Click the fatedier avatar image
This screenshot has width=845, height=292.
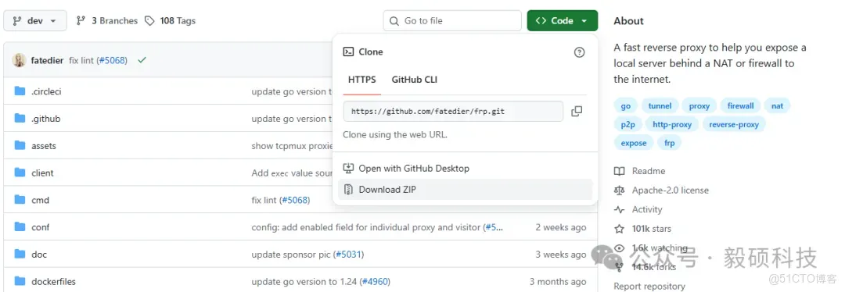pyautogui.click(x=19, y=60)
